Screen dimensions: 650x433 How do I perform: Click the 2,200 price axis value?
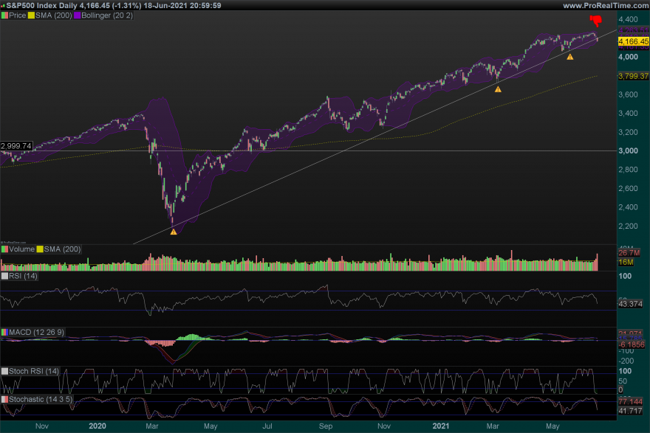(628, 226)
